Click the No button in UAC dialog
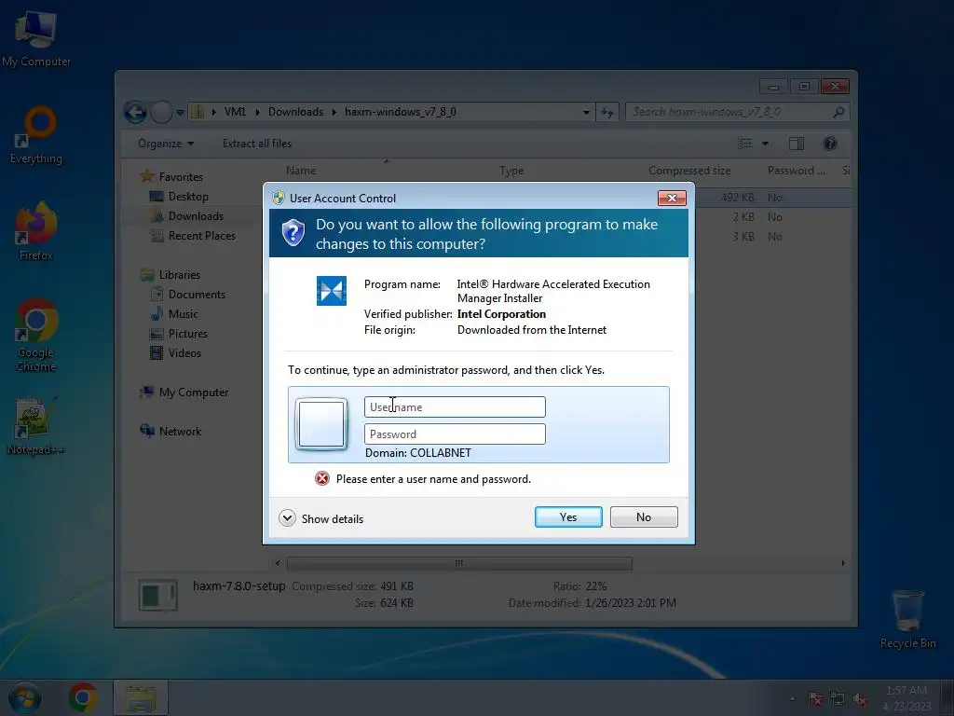954x716 pixels. point(644,516)
